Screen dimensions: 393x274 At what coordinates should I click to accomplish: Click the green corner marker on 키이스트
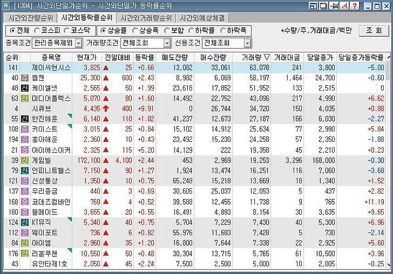coord(70,126)
